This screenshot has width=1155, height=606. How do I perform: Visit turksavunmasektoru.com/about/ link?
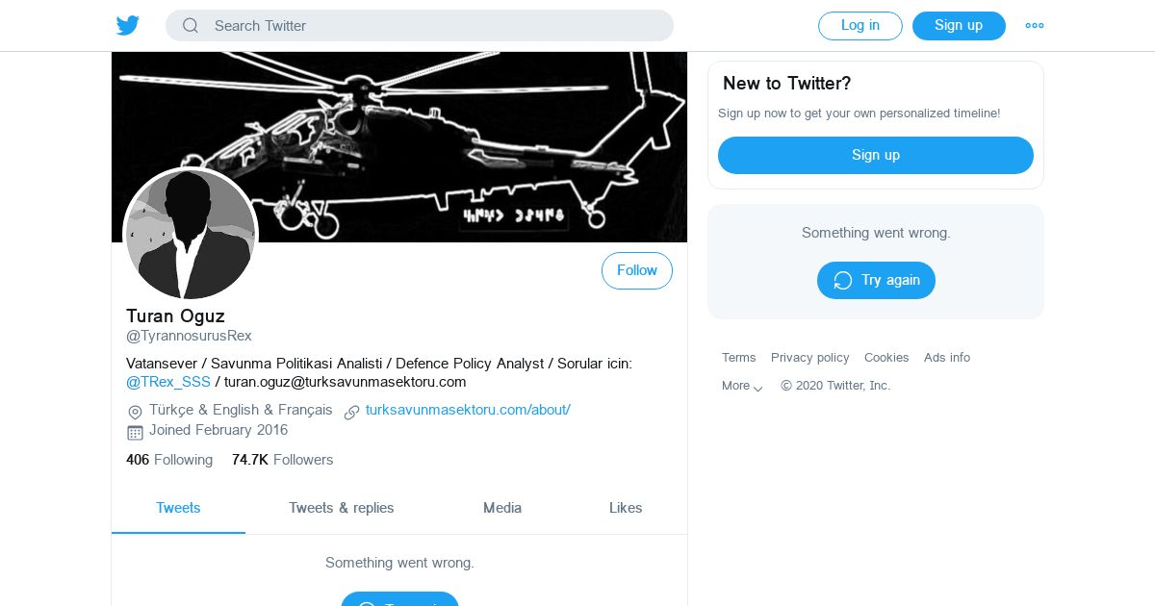[468, 410]
